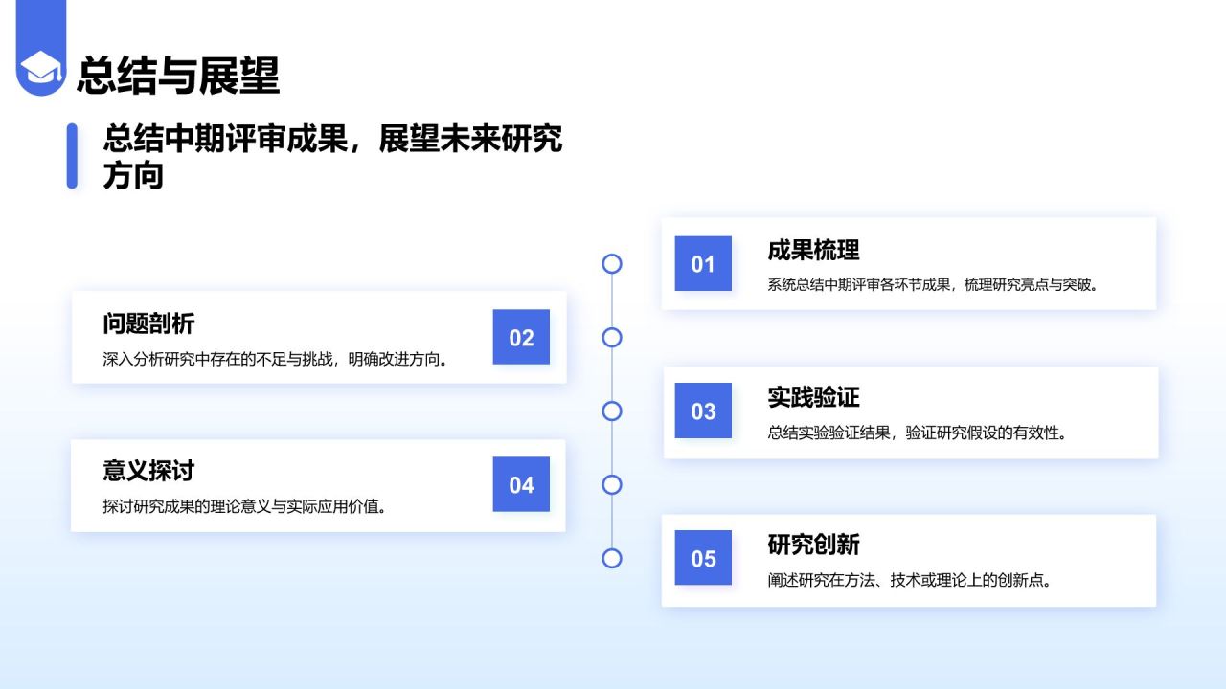Click timeline circle beside 成果梳理 card
Image resolution: width=1226 pixels, height=689 pixels.
coord(612,264)
